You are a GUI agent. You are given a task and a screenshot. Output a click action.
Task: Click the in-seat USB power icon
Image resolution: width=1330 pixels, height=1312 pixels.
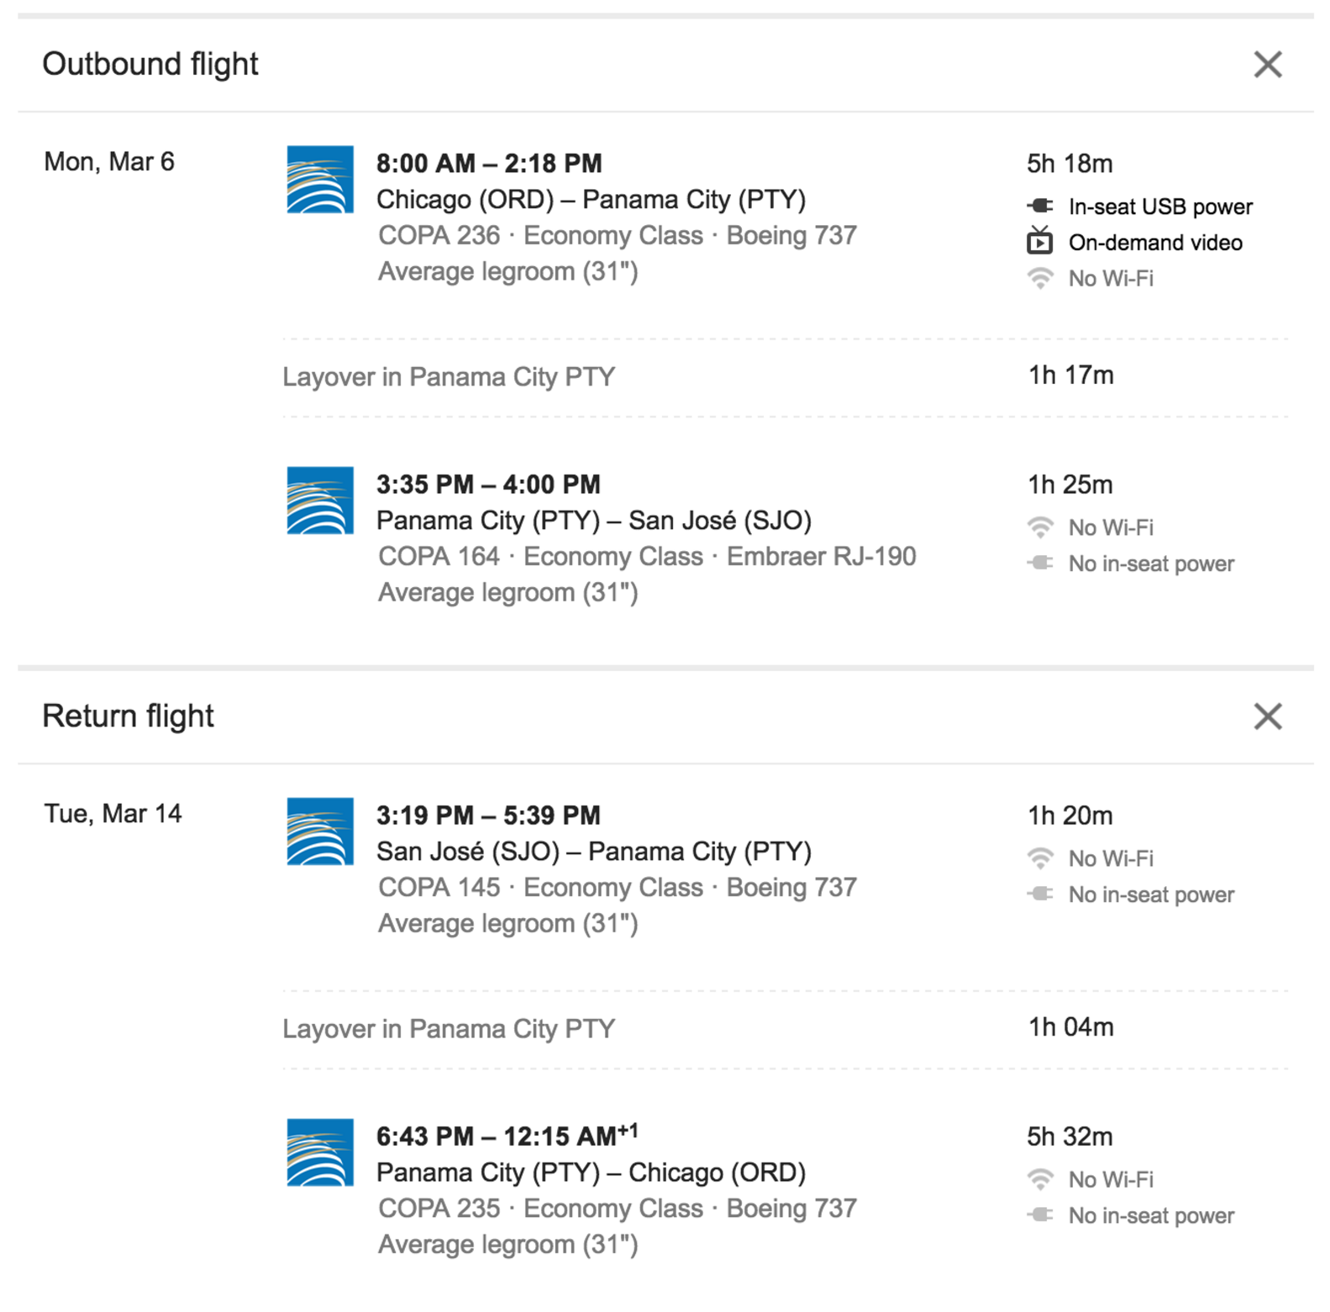tap(1040, 205)
